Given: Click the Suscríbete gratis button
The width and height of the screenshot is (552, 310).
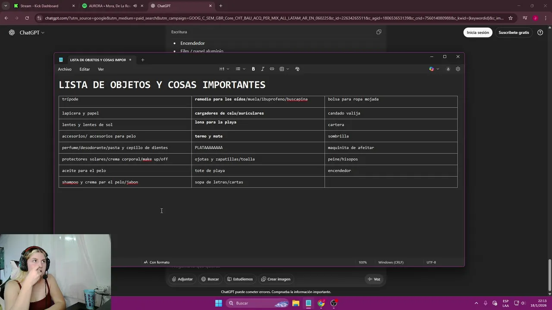Looking at the screenshot, I should [514, 32].
